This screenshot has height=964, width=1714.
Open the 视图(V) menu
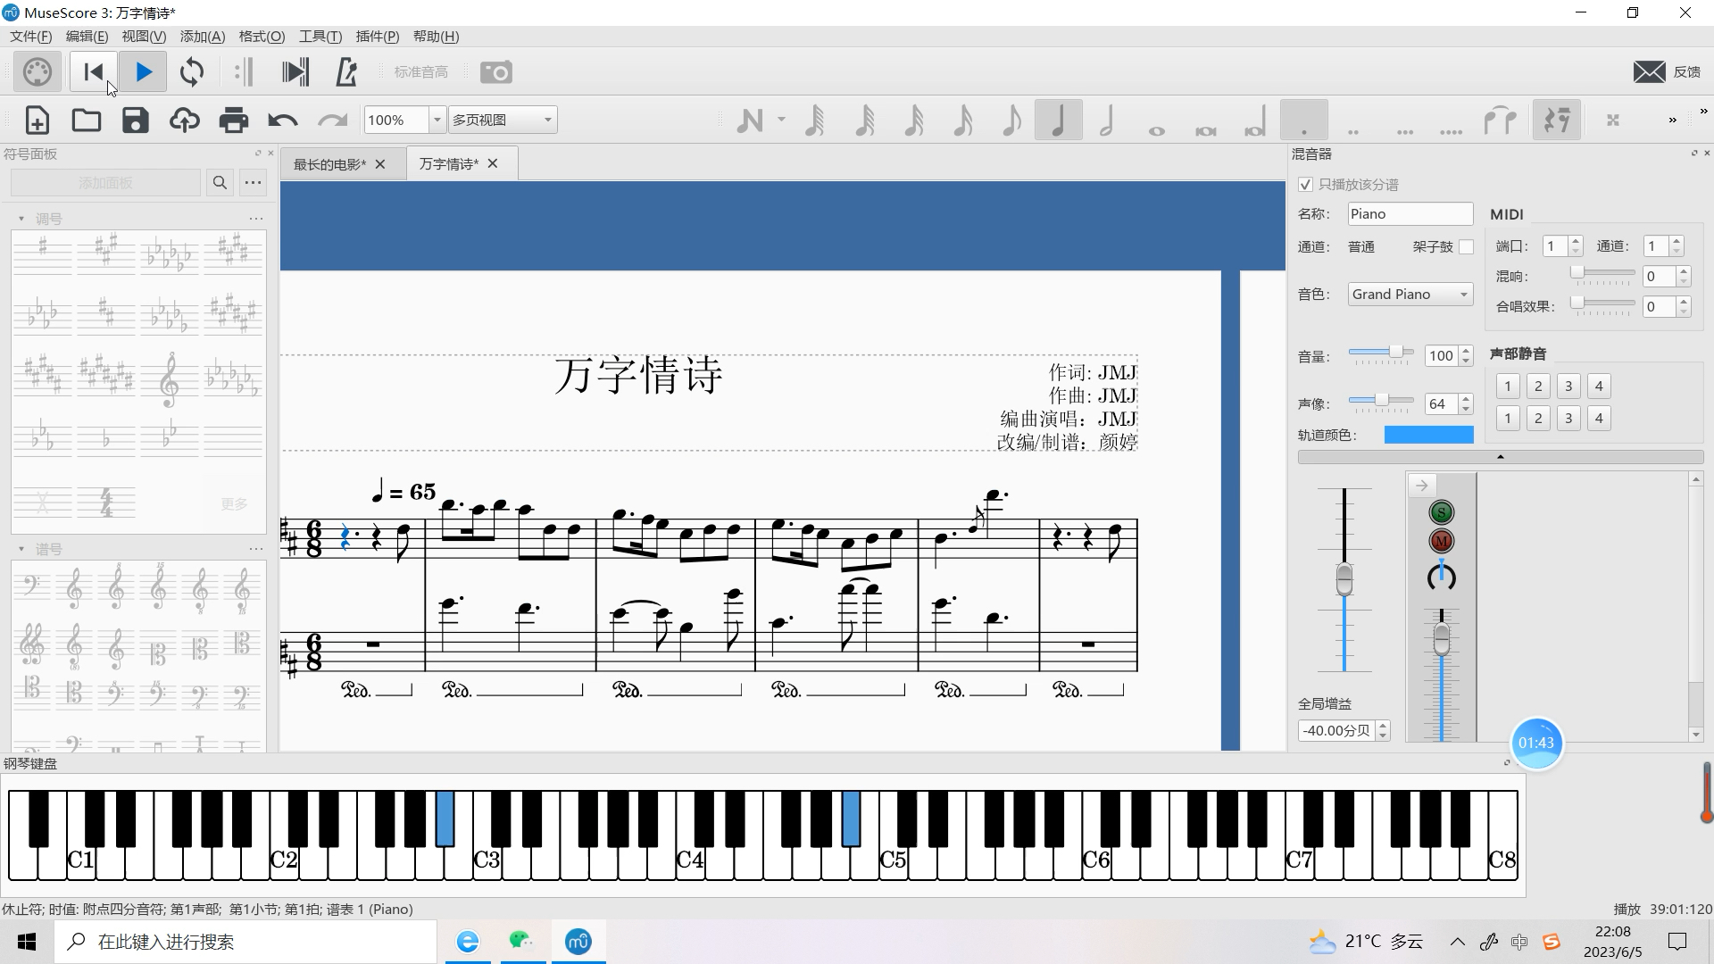pos(140,36)
